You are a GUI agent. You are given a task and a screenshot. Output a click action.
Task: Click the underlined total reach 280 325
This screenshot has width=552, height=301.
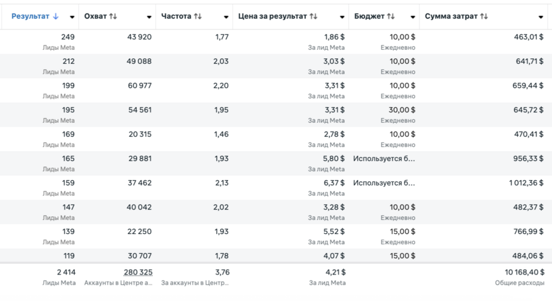pos(137,272)
